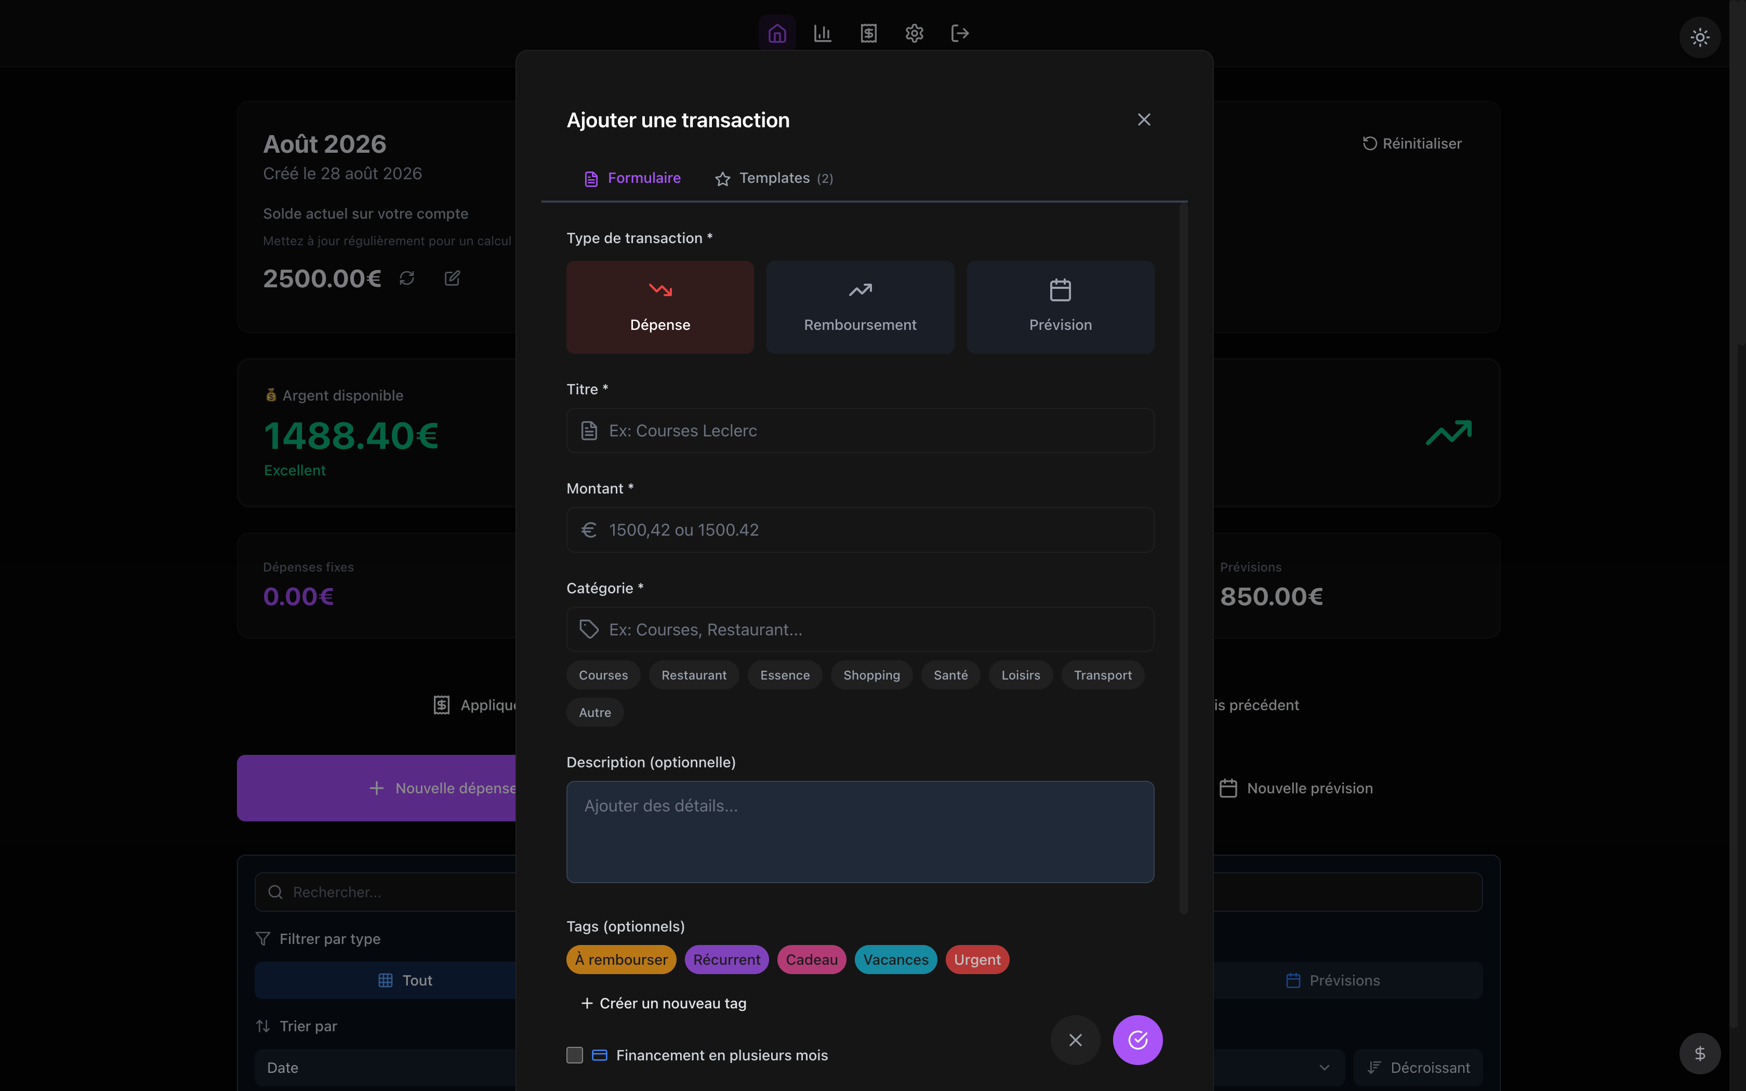Open the receipt dollar icon in top navigation
1746x1091 pixels.
point(869,33)
